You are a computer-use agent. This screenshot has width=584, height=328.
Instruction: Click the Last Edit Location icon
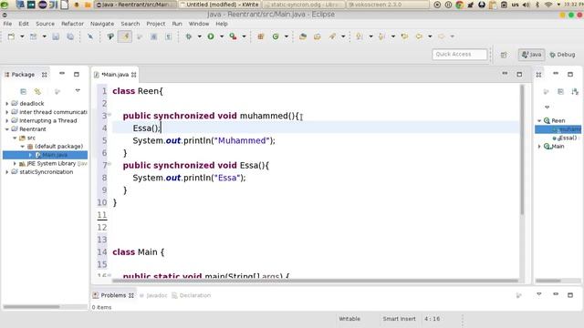click(404, 36)
